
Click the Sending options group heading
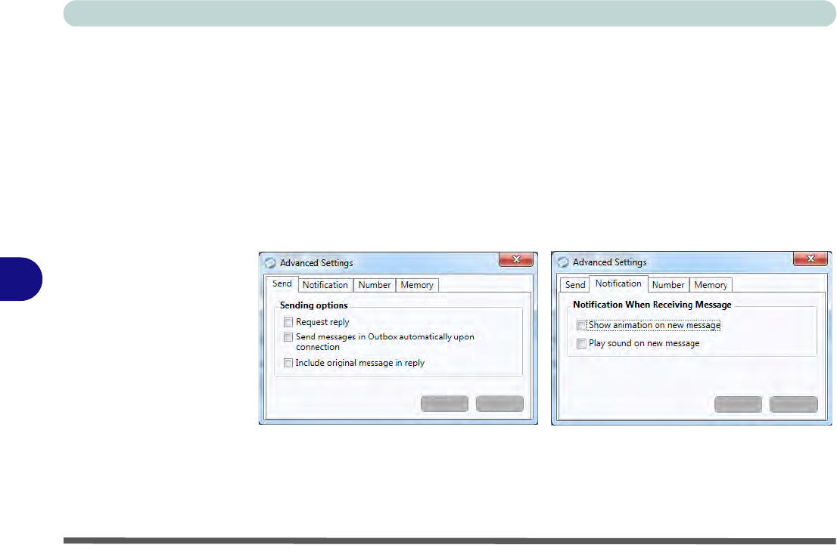click(x=314, y=305)
